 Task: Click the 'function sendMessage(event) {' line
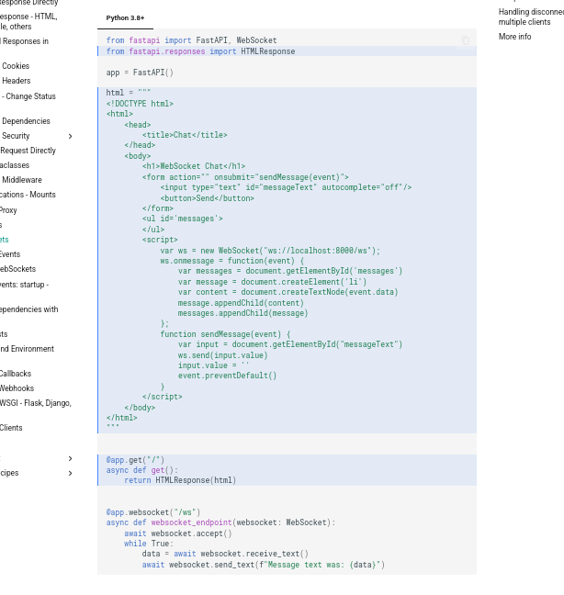coord(225,334)
